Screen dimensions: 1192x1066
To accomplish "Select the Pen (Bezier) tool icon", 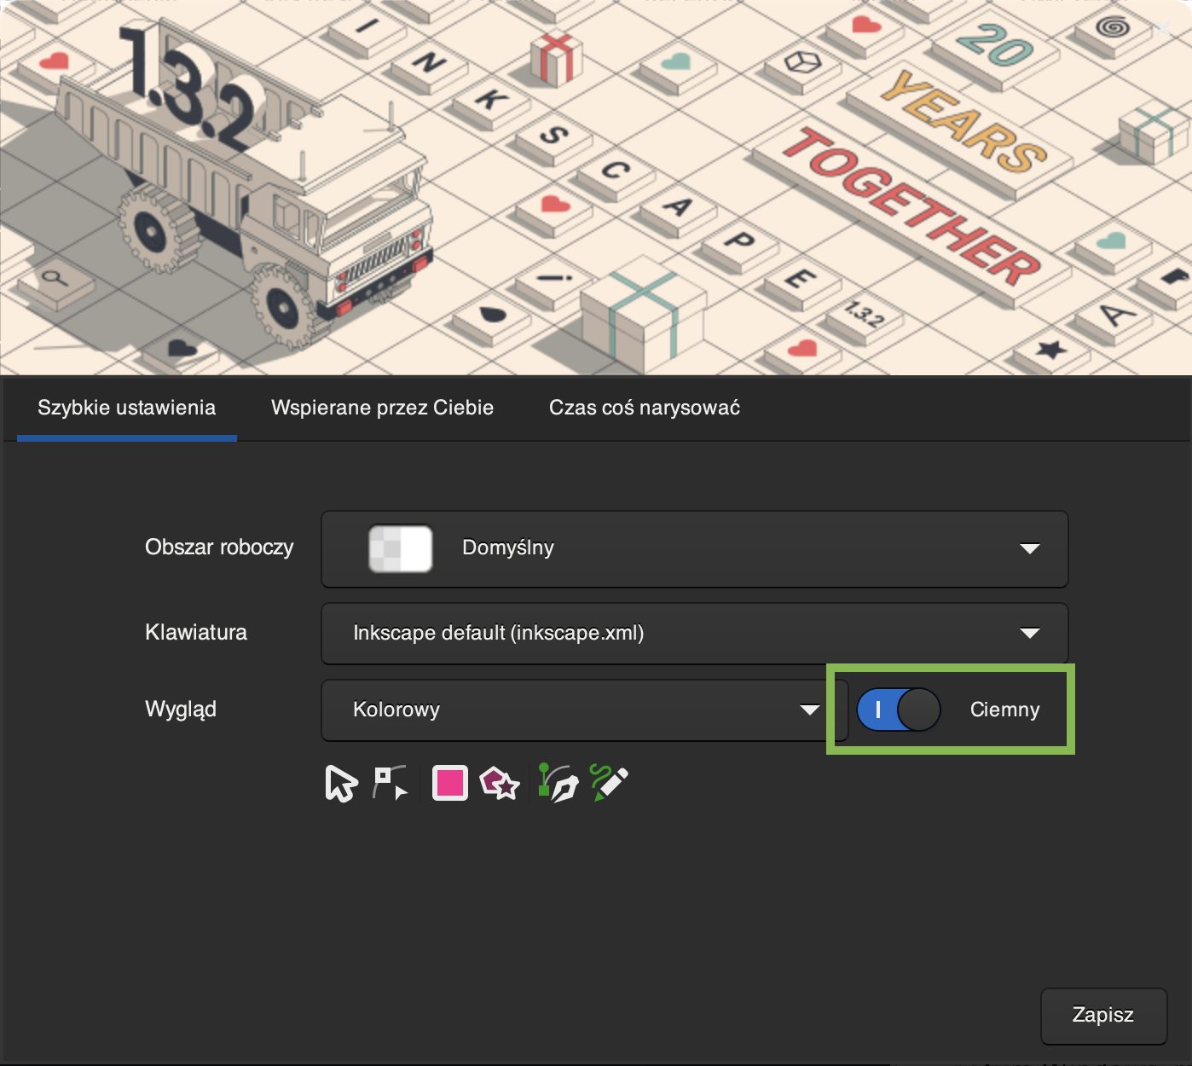I will [x=558, y=784].
